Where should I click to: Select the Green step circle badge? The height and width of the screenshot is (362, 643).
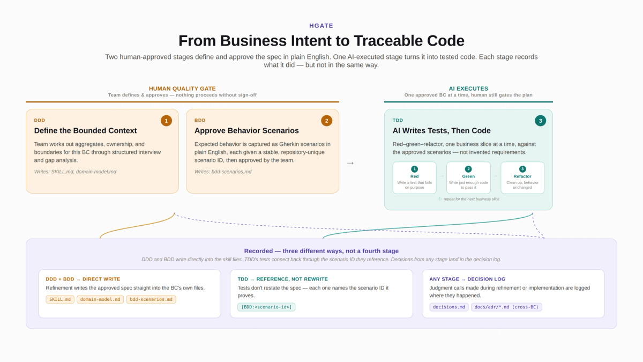click(468, 169)
